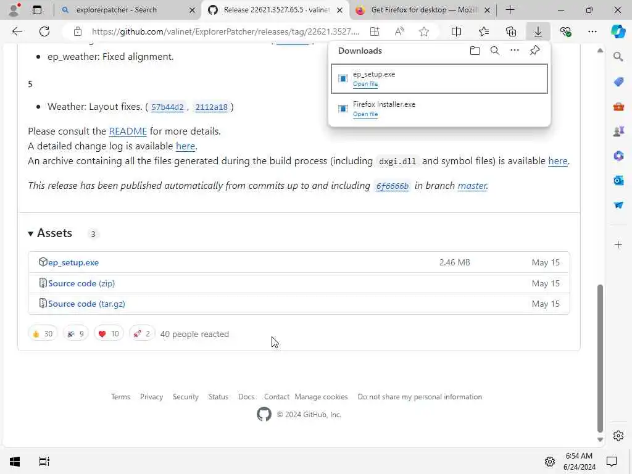Click the page vertical scrollbar thumb
Screen dimensions: 632x474
600,359
